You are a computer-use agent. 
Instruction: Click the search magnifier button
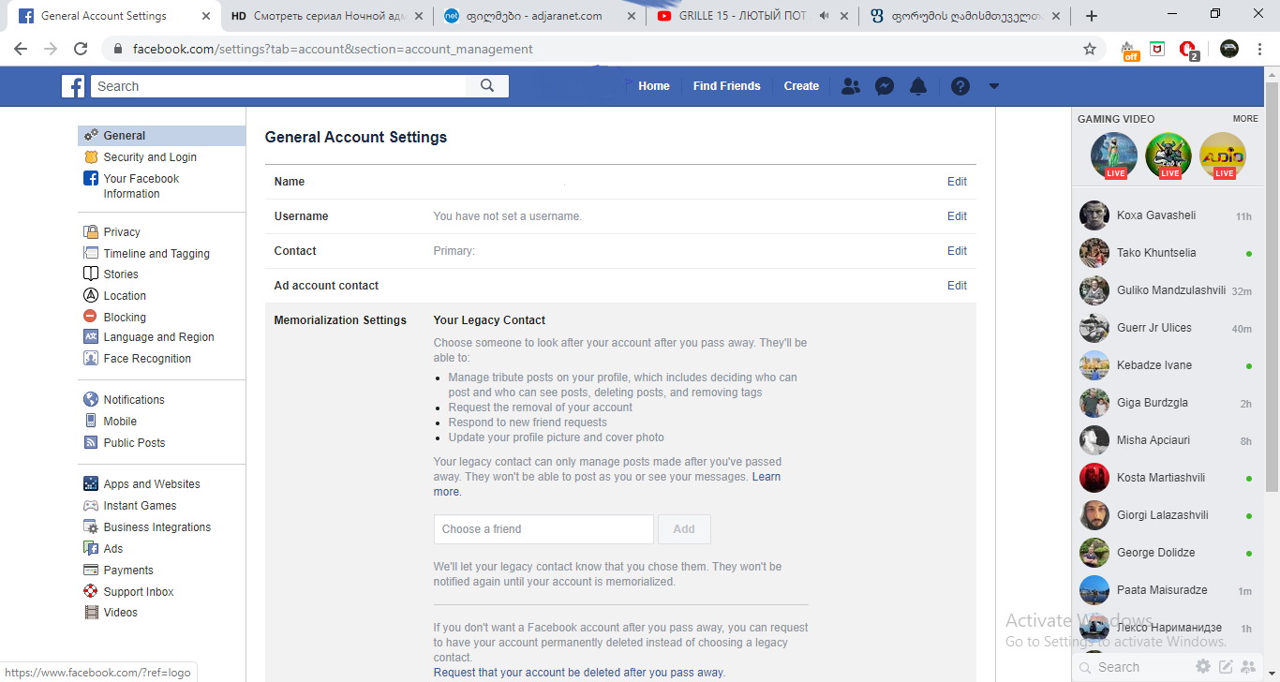487,86
